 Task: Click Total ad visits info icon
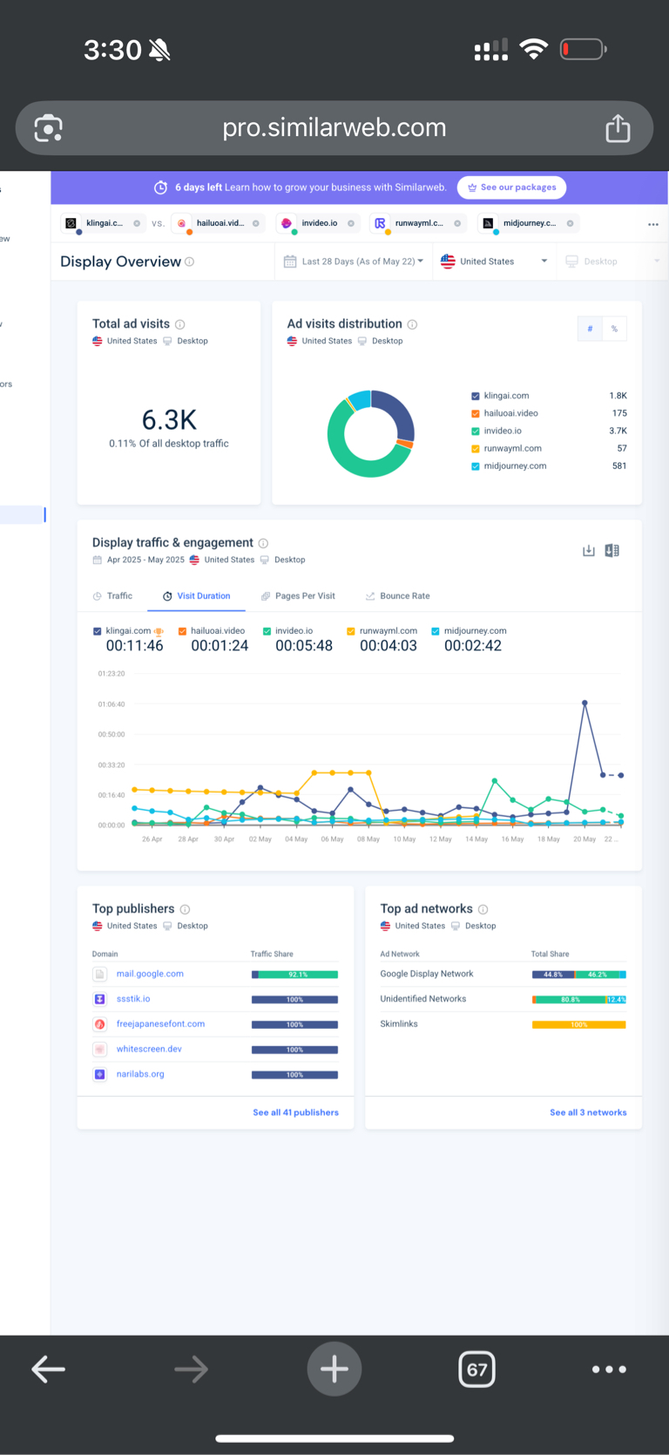(x=180, y=324)
